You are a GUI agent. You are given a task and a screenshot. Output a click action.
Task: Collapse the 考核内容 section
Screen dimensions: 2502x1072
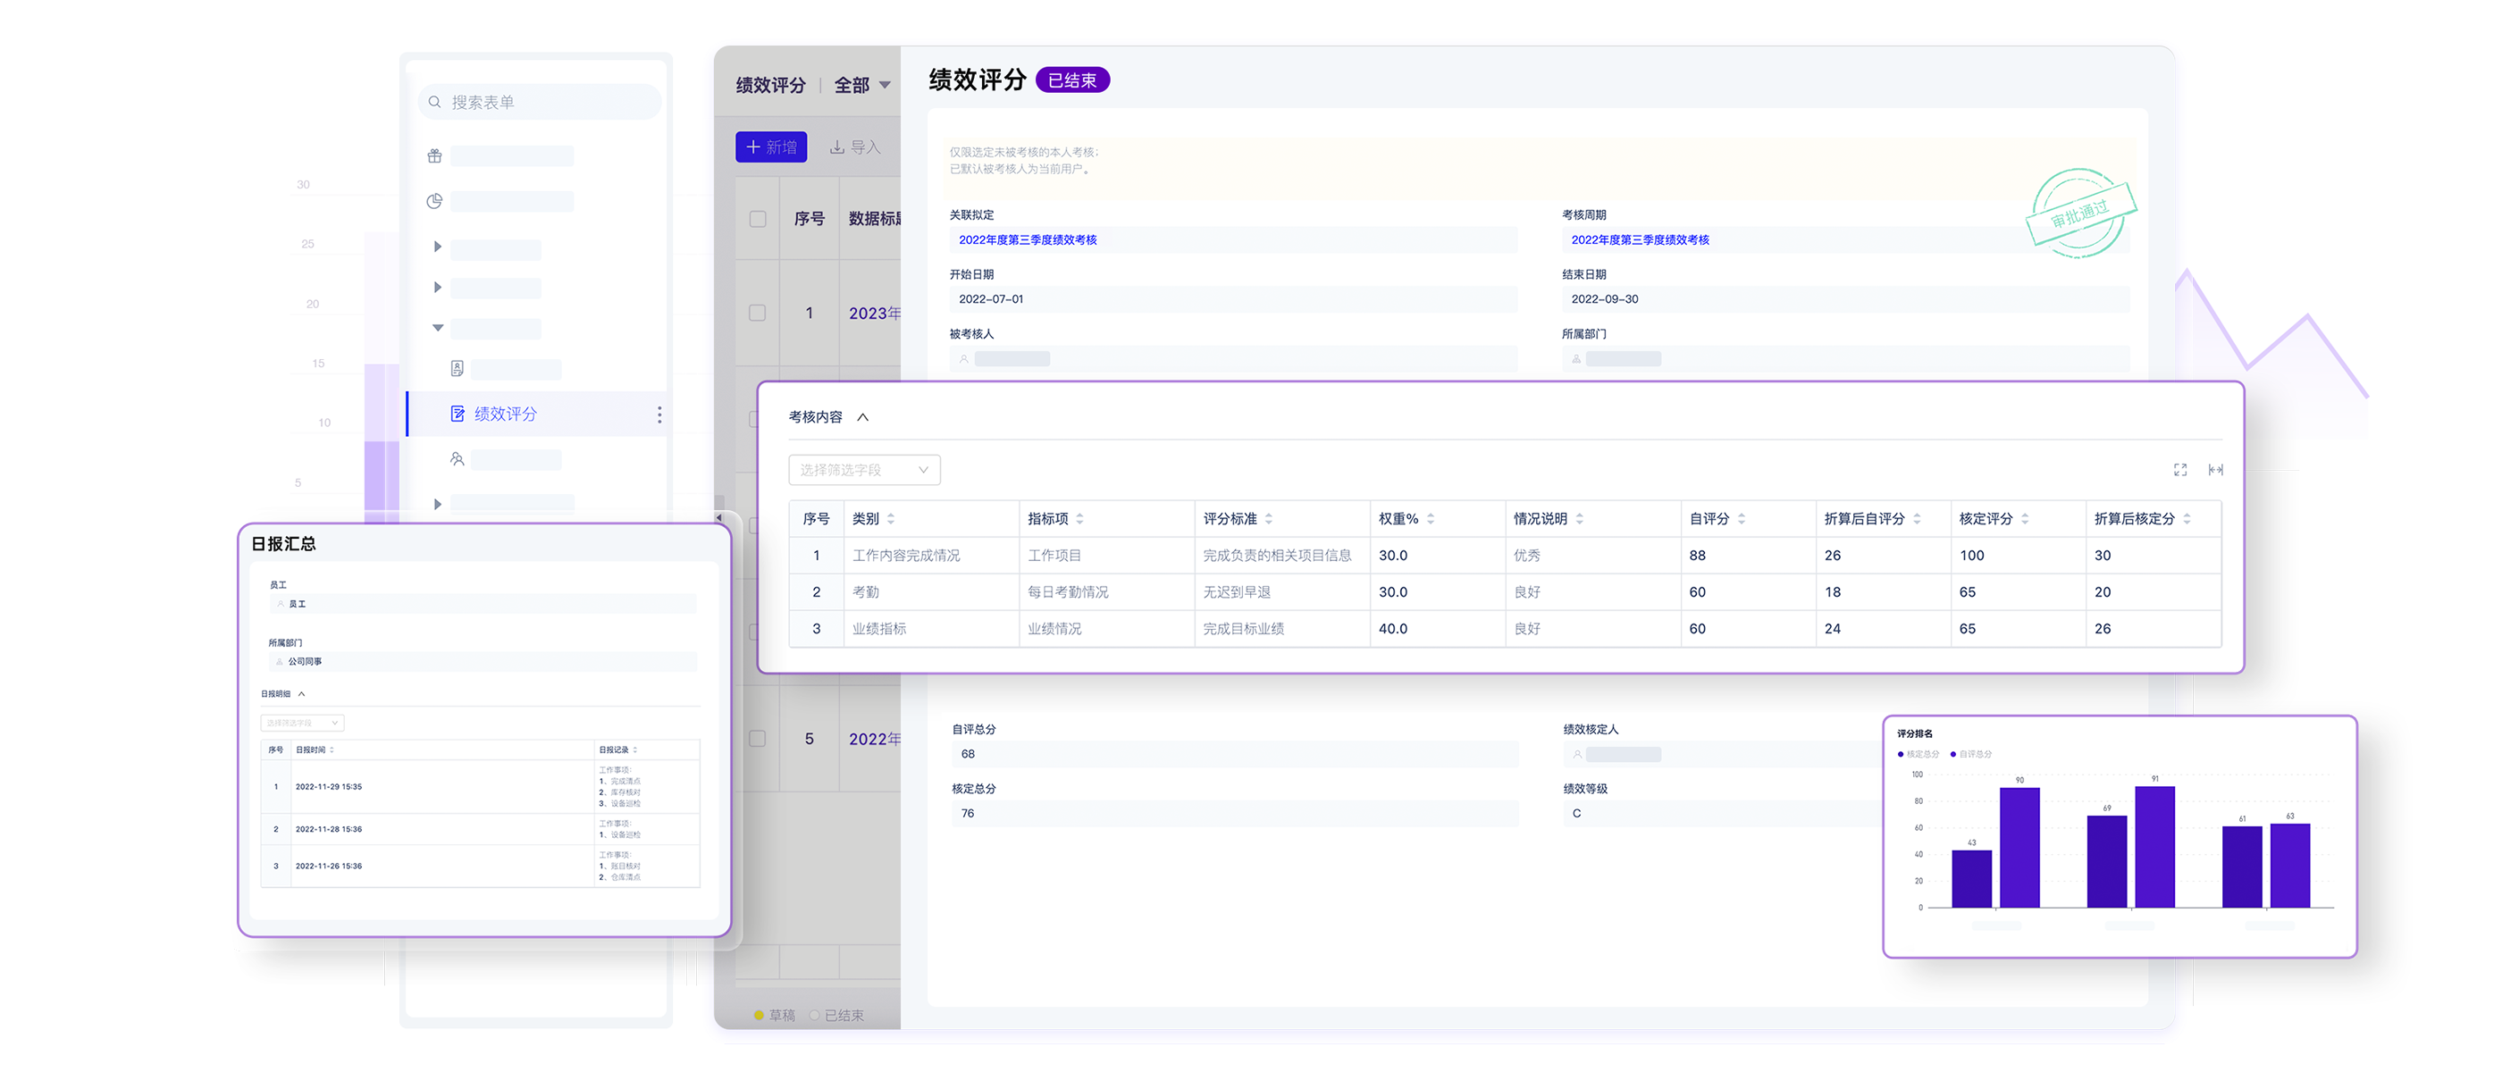pyautogui.click(x=862, y=417)
